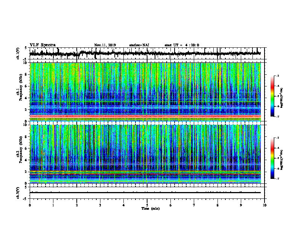The height and width of the screenshot is (230, 298).
Task: Click the ch.1 "Frequency (kHz)" axis label
Action: [x=21, y=88]
